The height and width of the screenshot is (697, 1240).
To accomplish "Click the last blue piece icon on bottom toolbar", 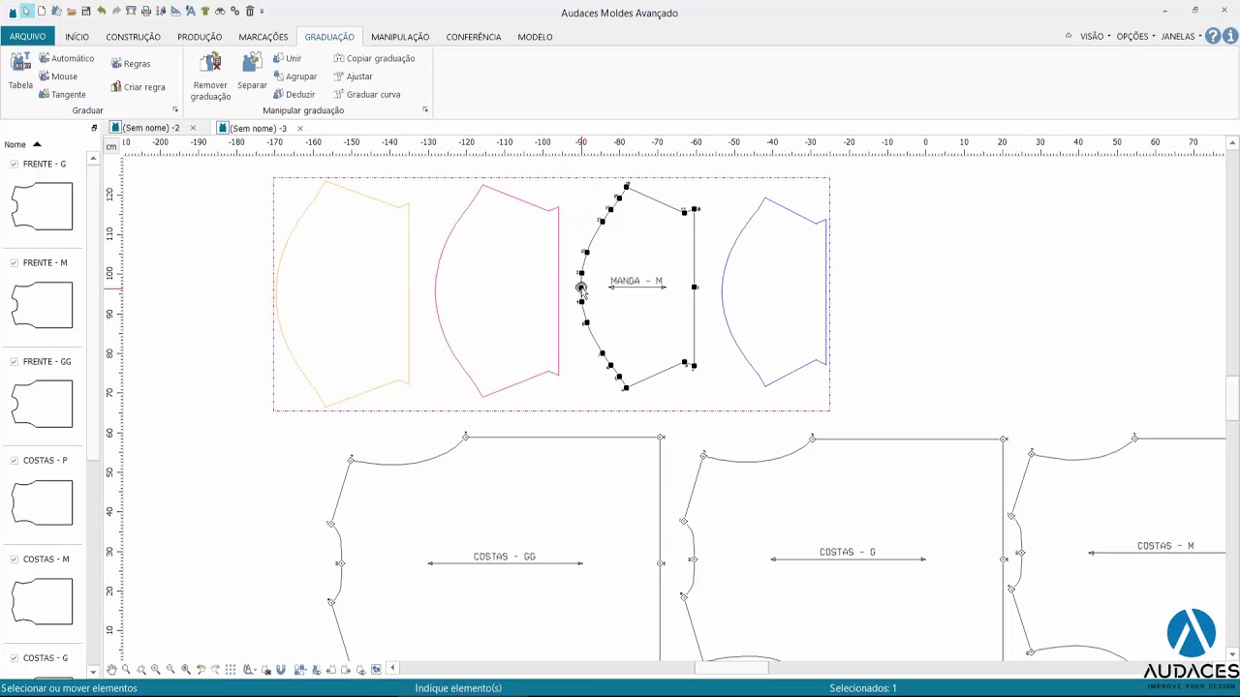I will [x=376, y=669].
